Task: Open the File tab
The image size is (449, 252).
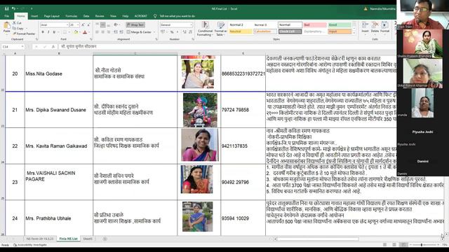Action: pyautogui.click(x=6, y=16)
